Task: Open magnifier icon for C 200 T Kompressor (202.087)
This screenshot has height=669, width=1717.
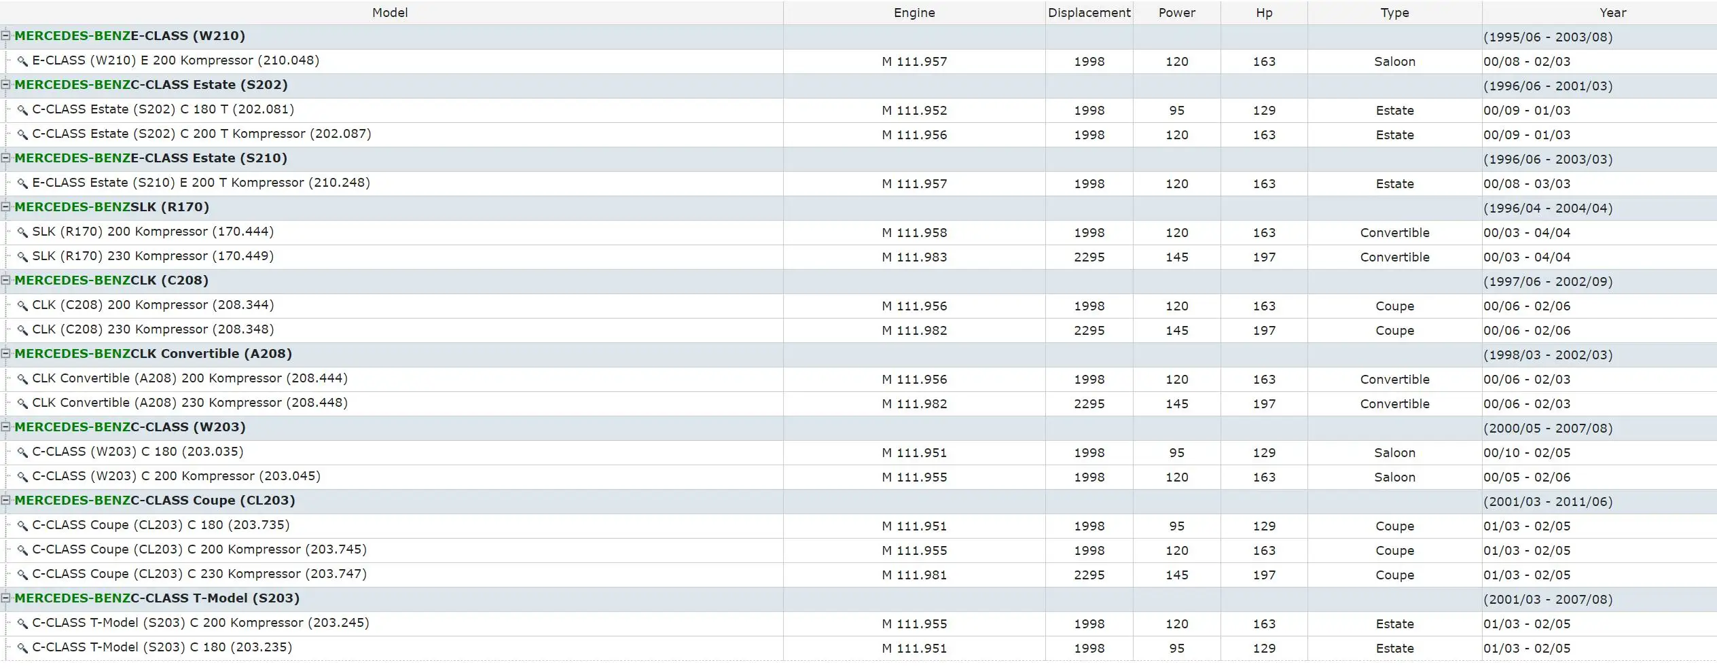Action: coord(22,134)
